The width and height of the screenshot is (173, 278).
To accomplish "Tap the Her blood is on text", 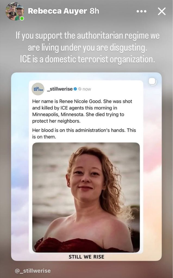I will tap(84, 134).
